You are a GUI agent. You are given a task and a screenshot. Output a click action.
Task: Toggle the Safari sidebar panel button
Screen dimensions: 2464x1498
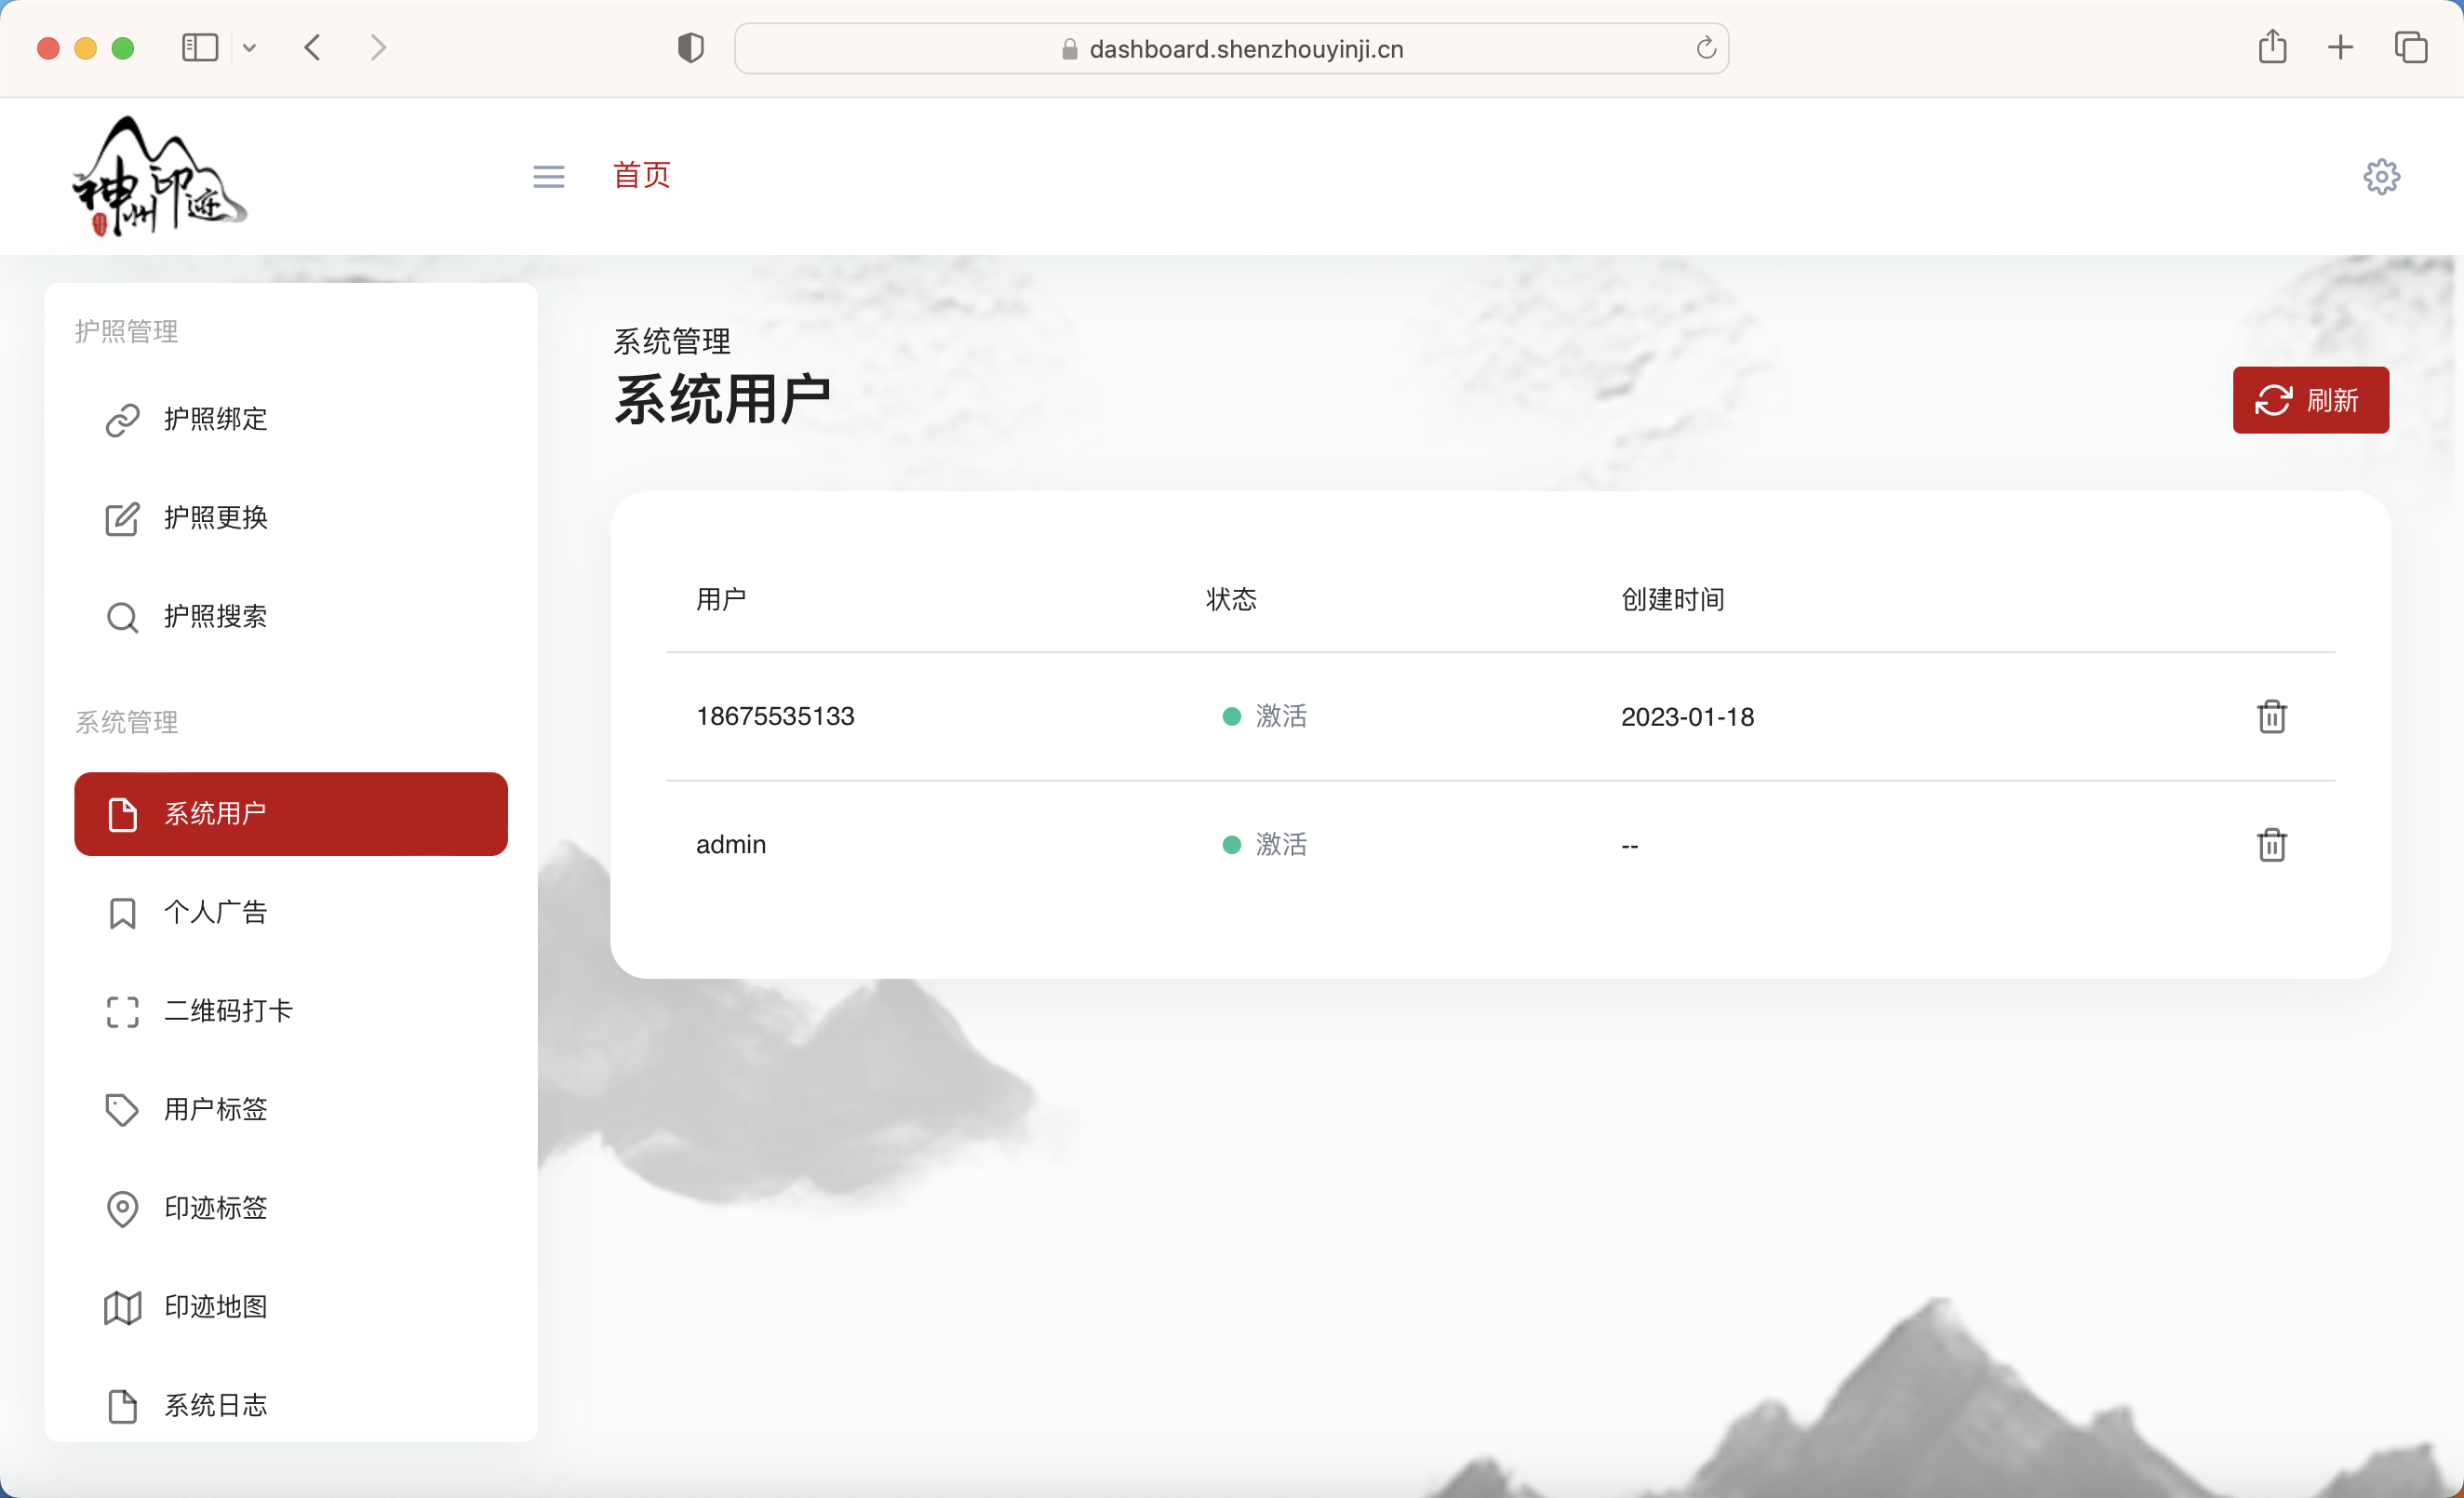[x=199, y=47]
